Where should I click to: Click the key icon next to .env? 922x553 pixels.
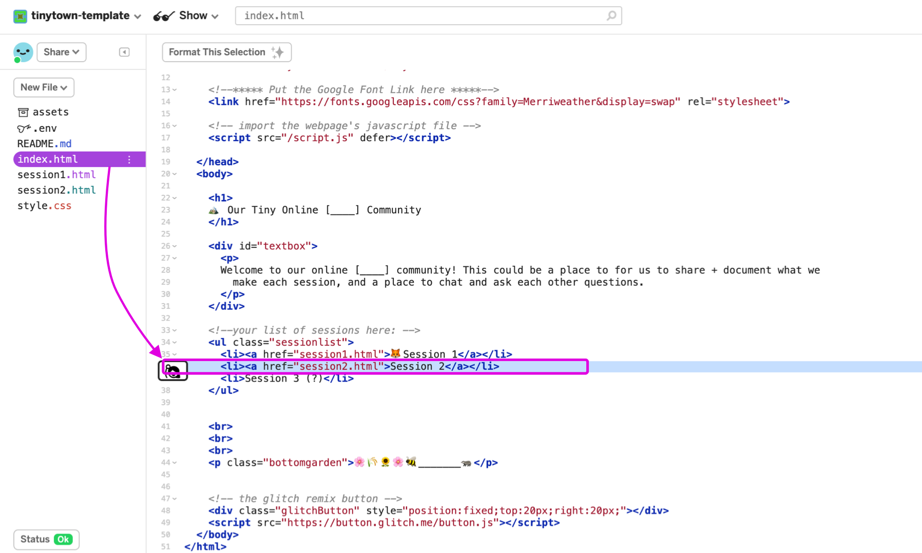pos(22,128)
